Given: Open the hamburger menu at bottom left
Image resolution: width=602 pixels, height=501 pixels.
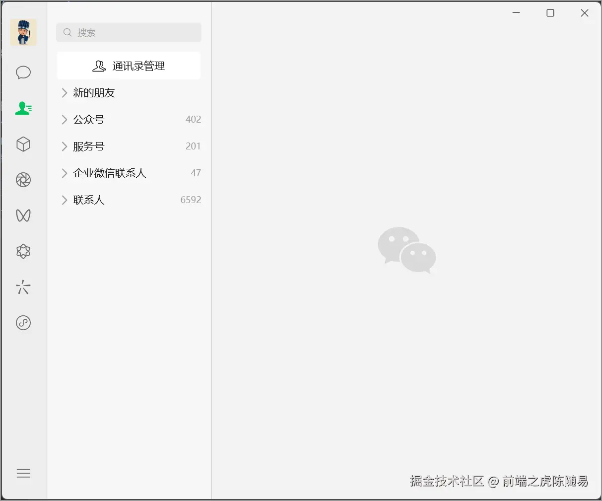Looking at the screenshot, I should (23, 473).
